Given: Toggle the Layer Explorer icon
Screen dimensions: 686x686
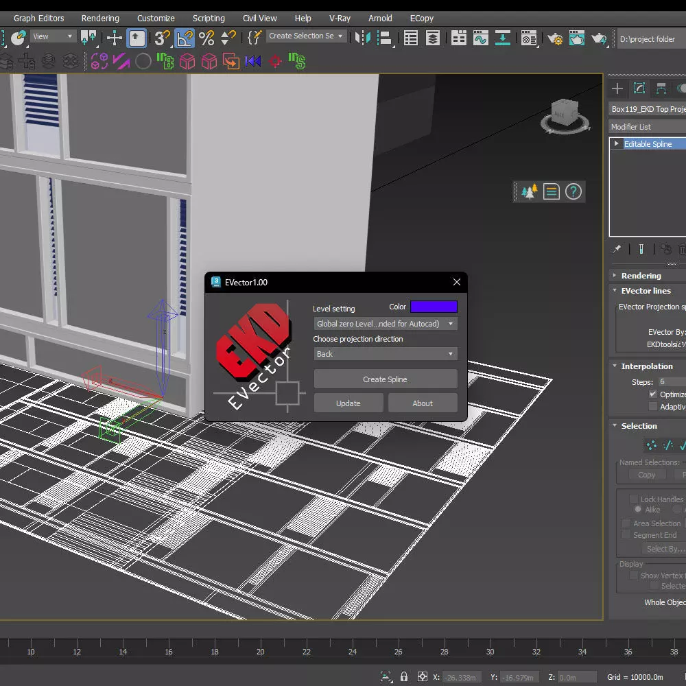Looking at the screenshot, I should [x=433, y=38].
